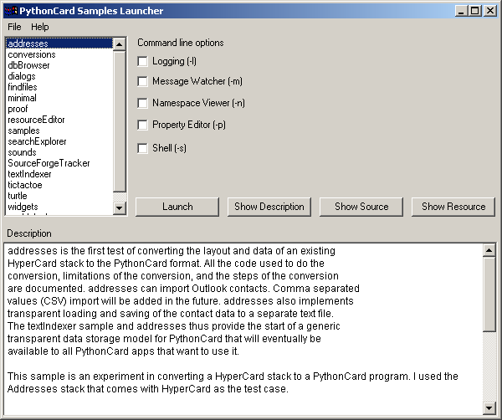Screen dimensions: 502x420
Task: Click the Show Resource button
Action: (453, 207)
